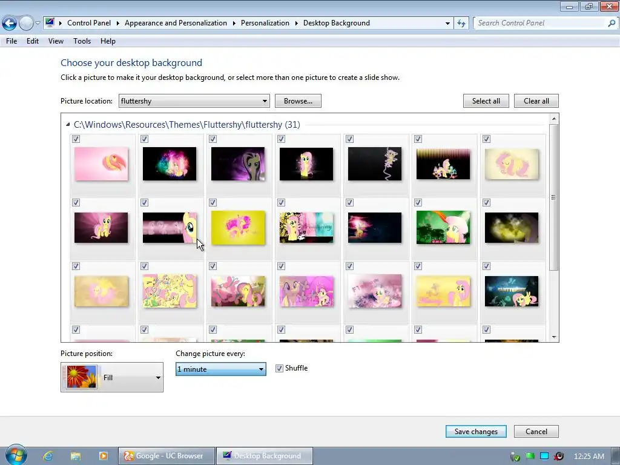Viewport: 620px width, 465px height.
Task: Uncheck the colorful nebula wallpaper checkbox
Action: 144,139
